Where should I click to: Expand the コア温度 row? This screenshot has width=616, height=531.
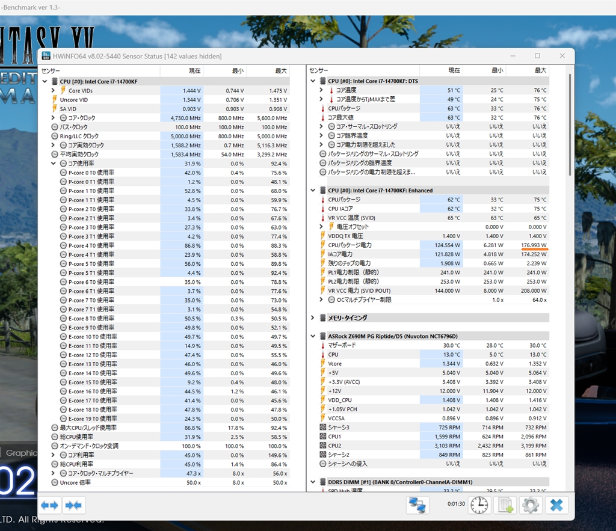pyautogui.click(x=321, y=90)
